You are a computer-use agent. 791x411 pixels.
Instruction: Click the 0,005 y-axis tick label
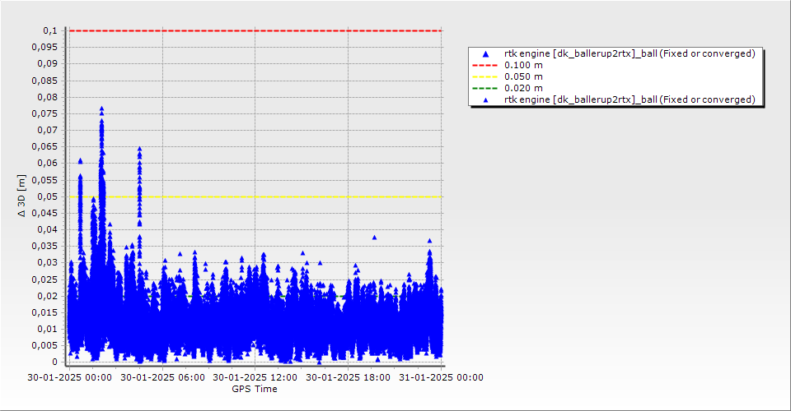[x=44, y=345]
